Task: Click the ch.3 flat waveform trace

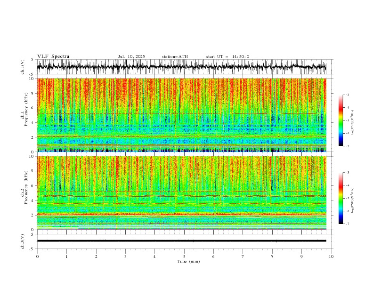Action: [x=181, y=241]
